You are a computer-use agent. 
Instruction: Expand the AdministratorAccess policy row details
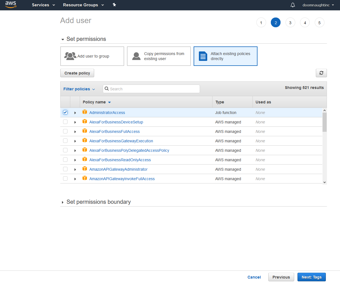pyautogui.click(x=75, y=113)
